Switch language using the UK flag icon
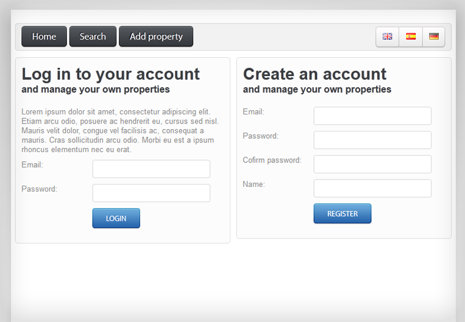Viewport: 465px width, 322px height. coord(388,37)
